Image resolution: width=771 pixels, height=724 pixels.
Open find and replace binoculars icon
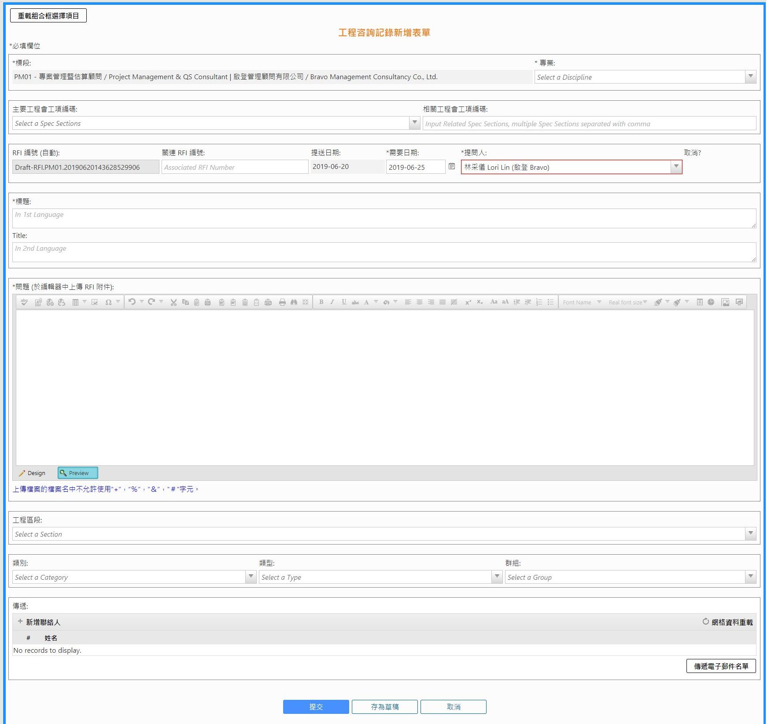click(294, 302)
